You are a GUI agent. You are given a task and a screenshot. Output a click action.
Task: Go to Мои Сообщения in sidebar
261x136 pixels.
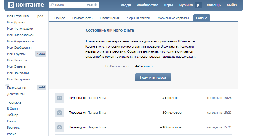(x=19, y=48)
